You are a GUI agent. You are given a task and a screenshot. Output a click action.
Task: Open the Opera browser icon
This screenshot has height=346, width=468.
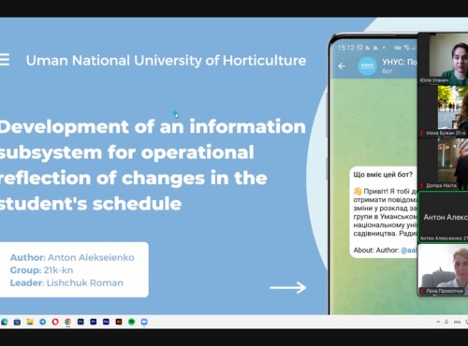pos(55,322)
